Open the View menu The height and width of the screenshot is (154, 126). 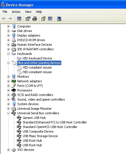click(28, 12)
